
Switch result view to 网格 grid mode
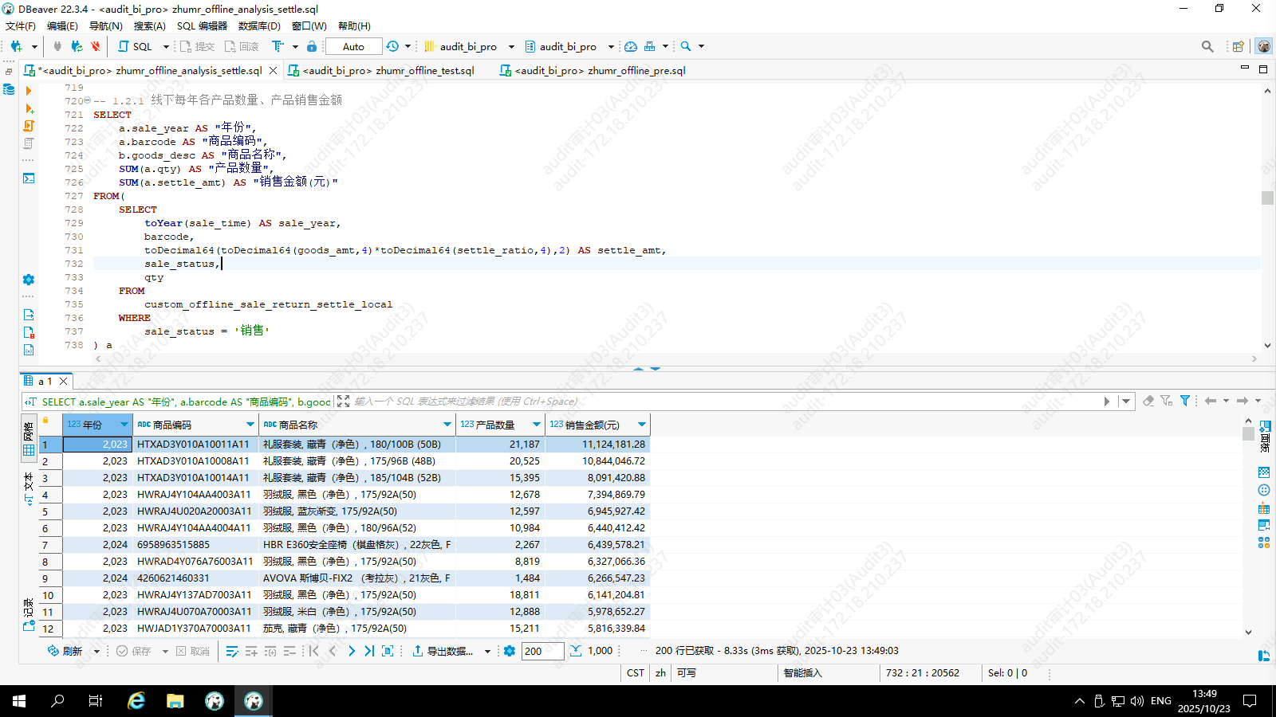29,439
